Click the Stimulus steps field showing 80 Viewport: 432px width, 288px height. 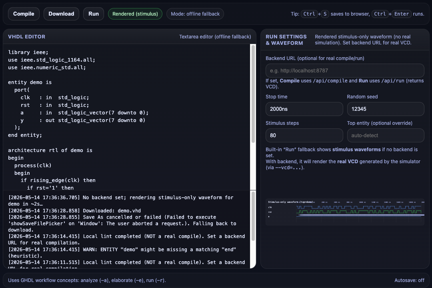(304, 135)
